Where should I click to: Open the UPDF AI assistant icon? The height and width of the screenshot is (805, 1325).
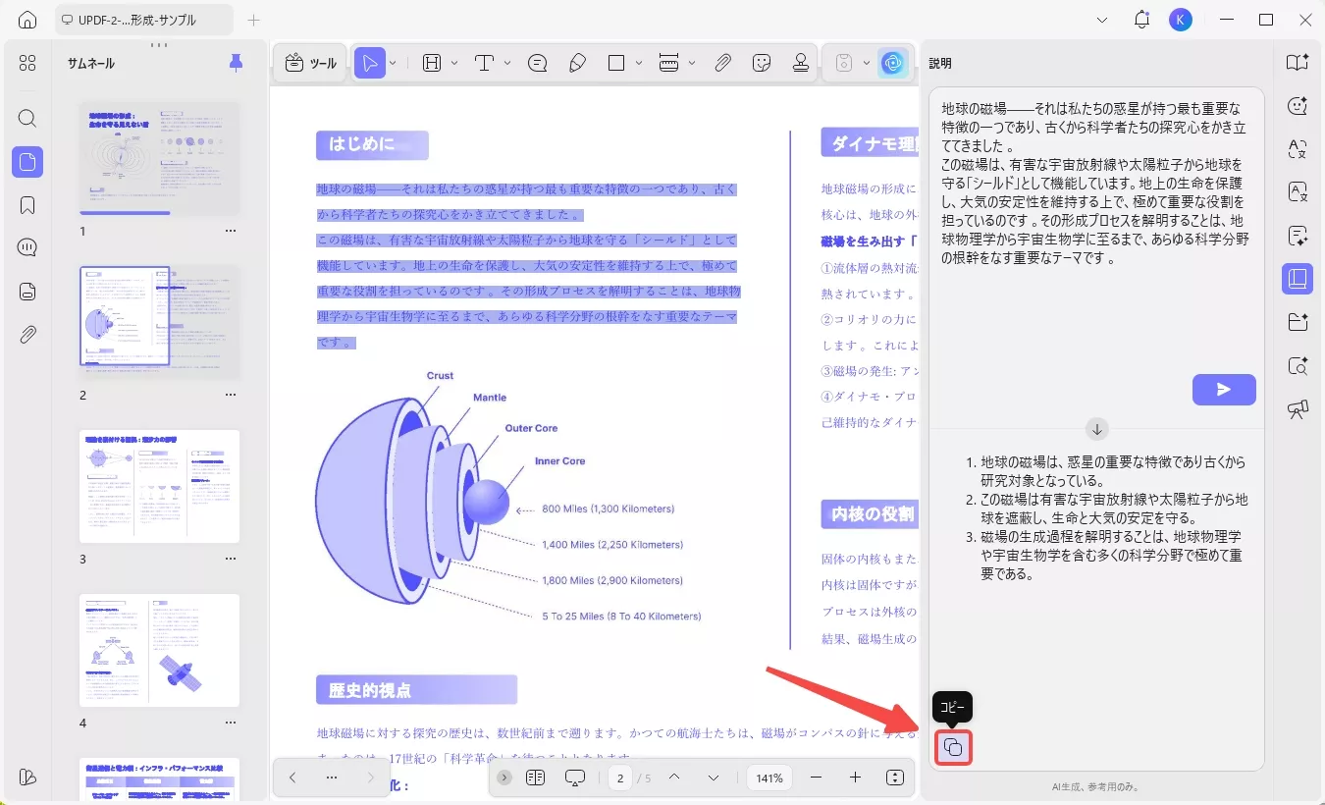pos(892,63)
